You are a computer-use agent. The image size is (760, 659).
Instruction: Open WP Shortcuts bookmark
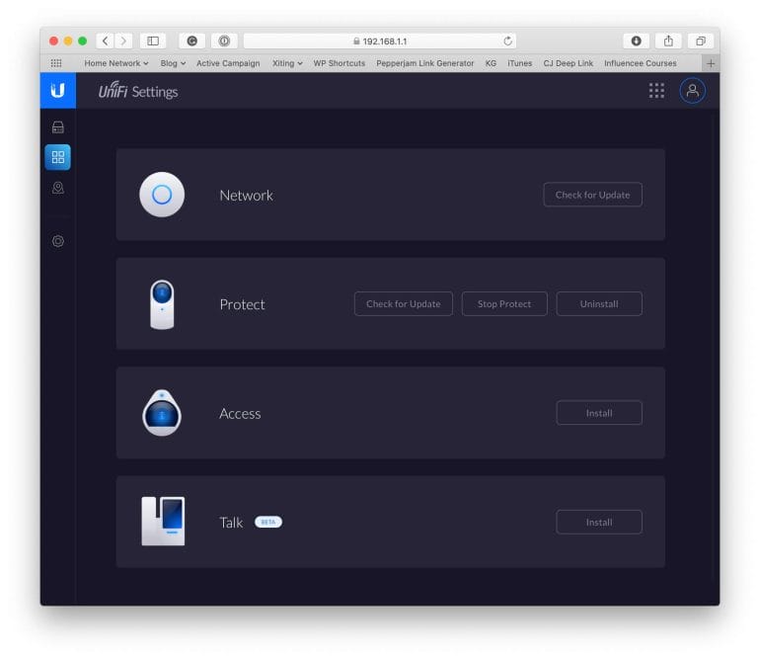[340, 63]
